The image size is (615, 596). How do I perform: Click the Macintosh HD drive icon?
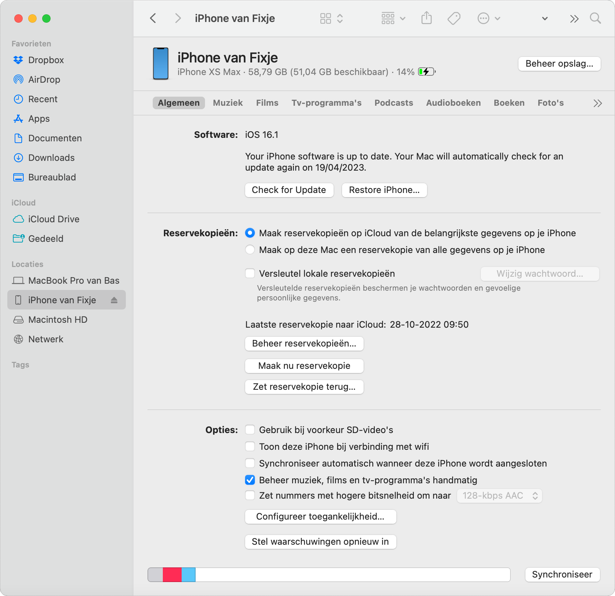tap(18, 320)
